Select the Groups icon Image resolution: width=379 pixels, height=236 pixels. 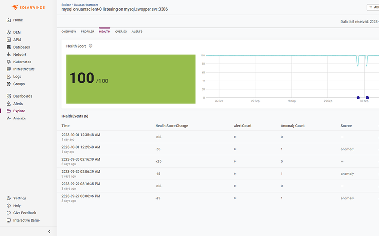pyautogui.click(x=9, y=84)
